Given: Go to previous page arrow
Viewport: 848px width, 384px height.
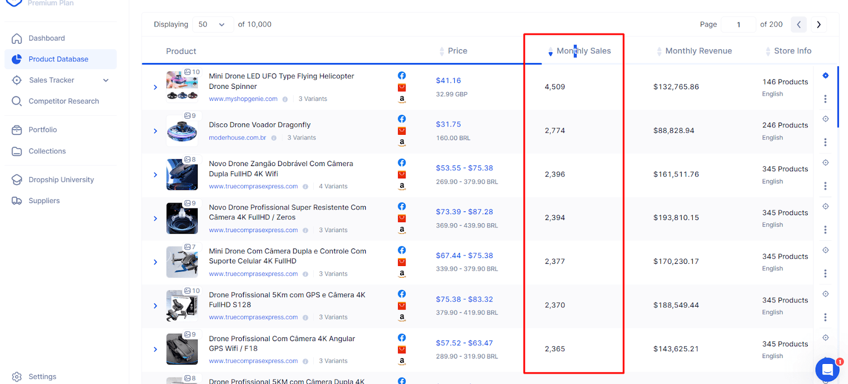Looking at the screenshot, I should (x=799, y=24).
